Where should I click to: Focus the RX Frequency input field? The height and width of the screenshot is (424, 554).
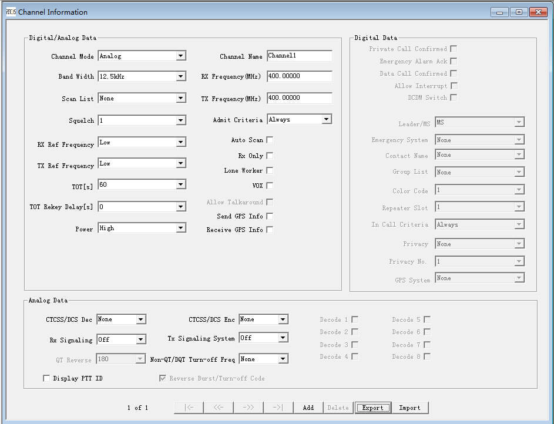tap(299, 76)
